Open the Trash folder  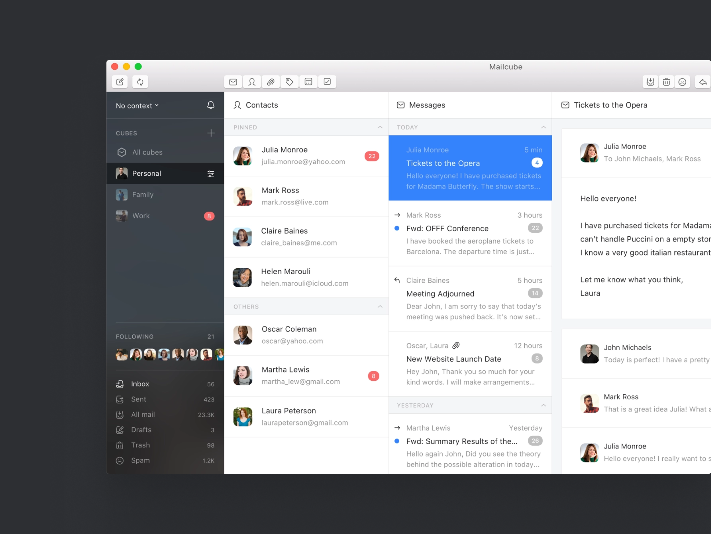[x=165, y=445]
